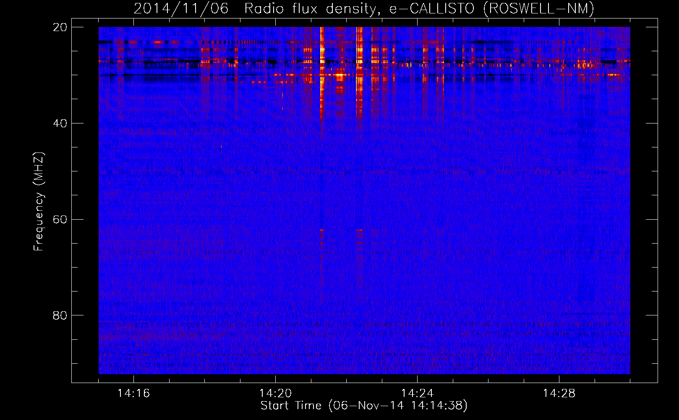
Task: Click the 40 frequency tick label
Action: 60,123
